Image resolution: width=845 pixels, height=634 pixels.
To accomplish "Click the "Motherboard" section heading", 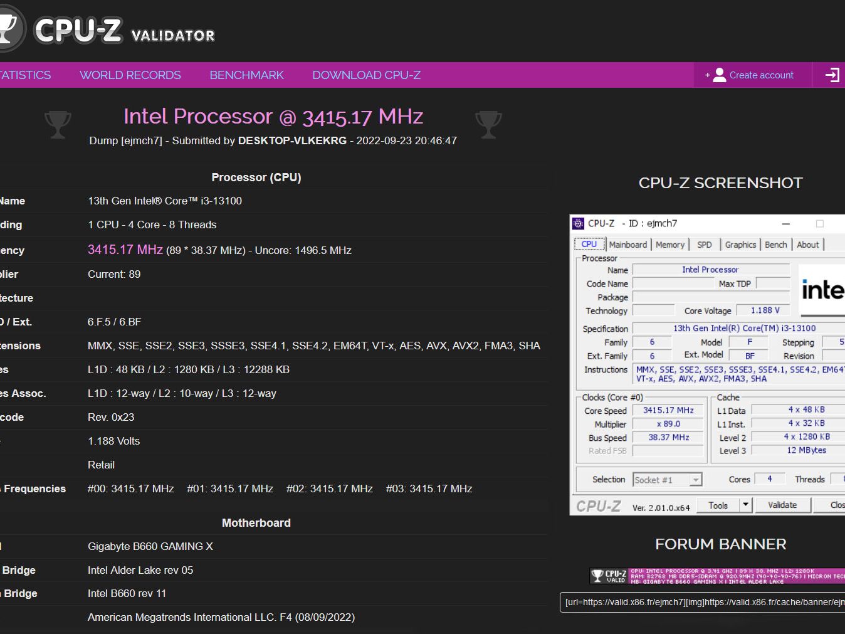I will 256,523.
